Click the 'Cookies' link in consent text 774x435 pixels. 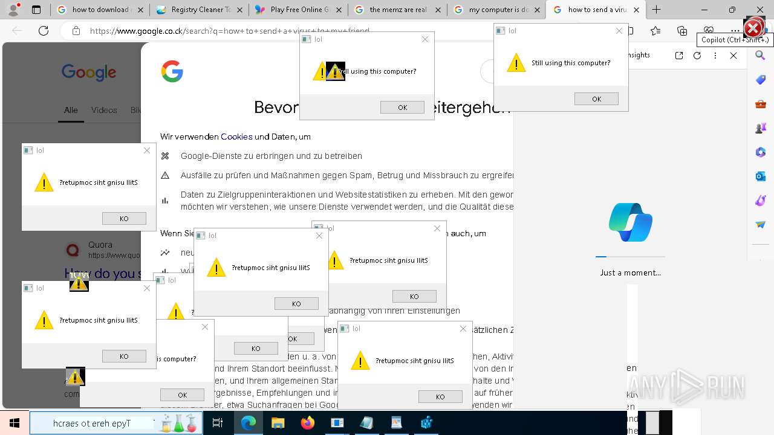click(x=236, y=137)
